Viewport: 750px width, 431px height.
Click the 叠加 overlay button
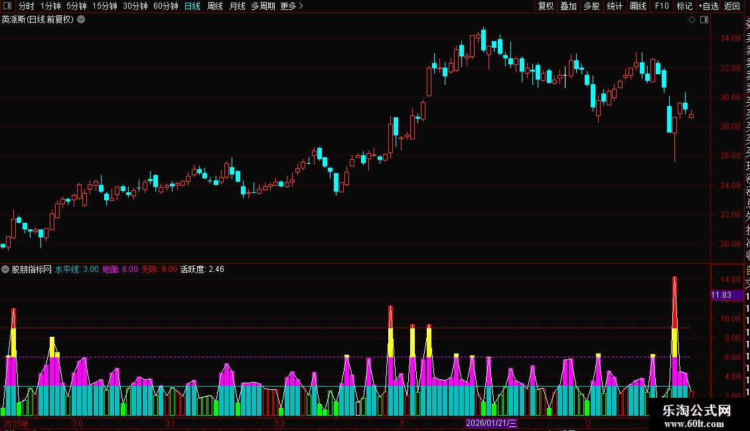coord(569,6)
